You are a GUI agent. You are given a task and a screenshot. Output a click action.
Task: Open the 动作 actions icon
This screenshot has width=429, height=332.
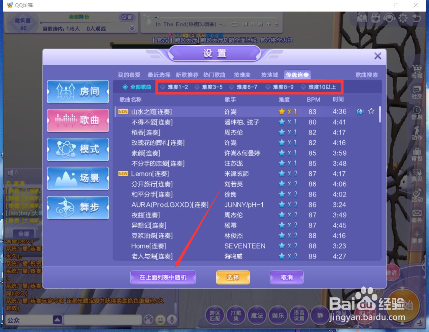point(417,133)
